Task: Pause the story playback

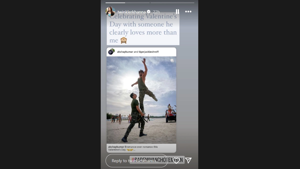Action: point(177,12)
